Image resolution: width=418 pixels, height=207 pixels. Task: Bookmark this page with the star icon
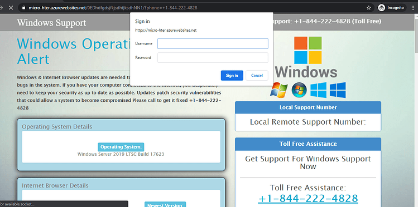pyautogui.click(x=369, y=8)
